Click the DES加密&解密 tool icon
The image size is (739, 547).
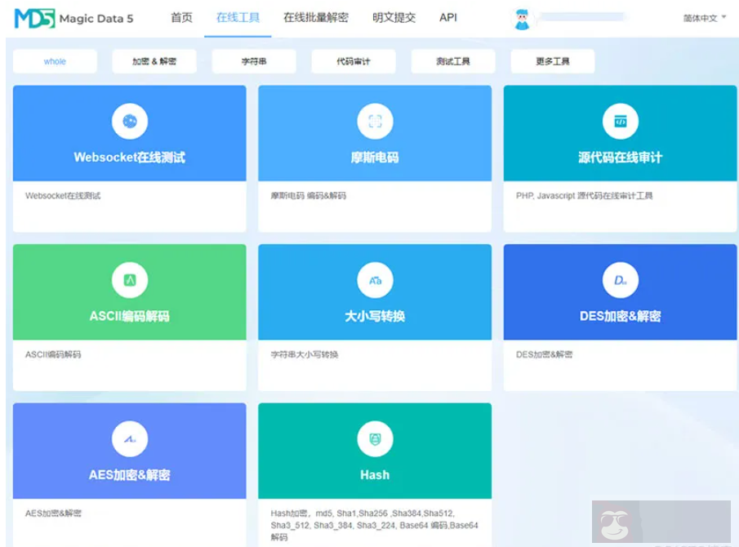coord(620,280)
